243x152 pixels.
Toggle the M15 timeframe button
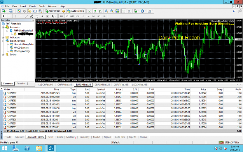click(72, 16)
